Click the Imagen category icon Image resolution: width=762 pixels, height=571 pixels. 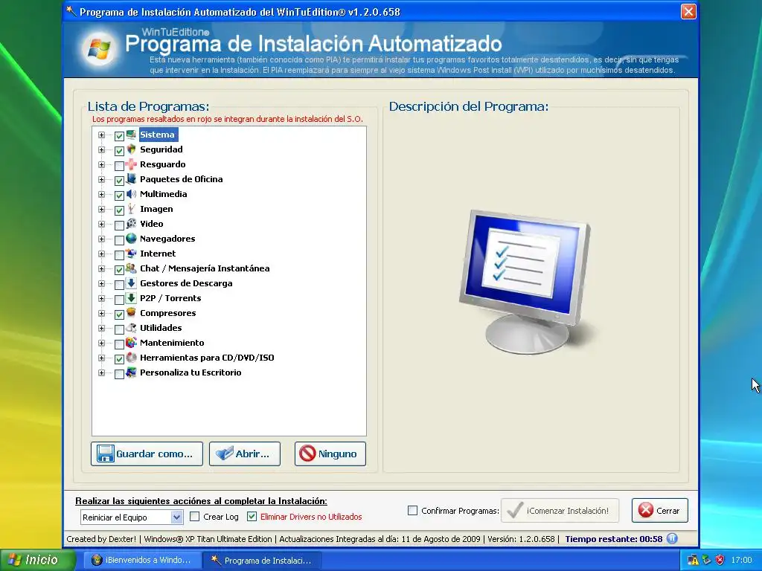click(131, 209)
